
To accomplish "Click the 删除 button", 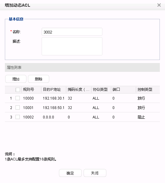I will pos(39,79).
